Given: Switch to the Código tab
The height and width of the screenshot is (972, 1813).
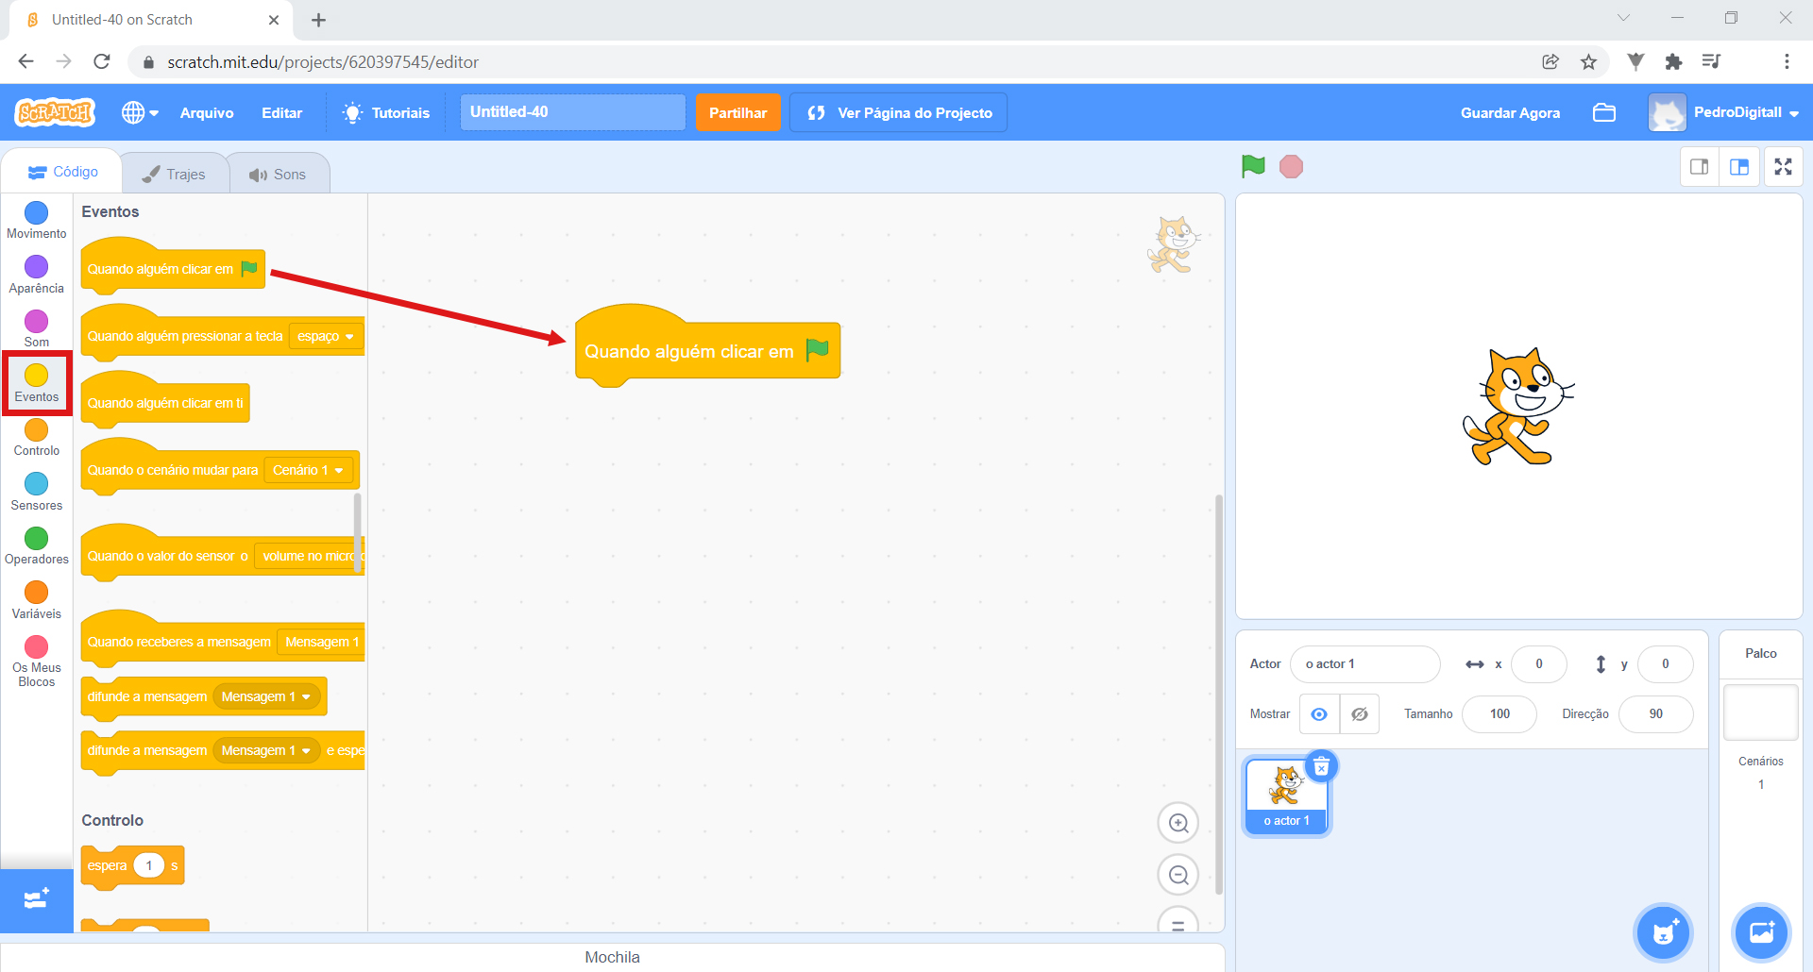Looking at the screenshot, I should click(63, 172).
